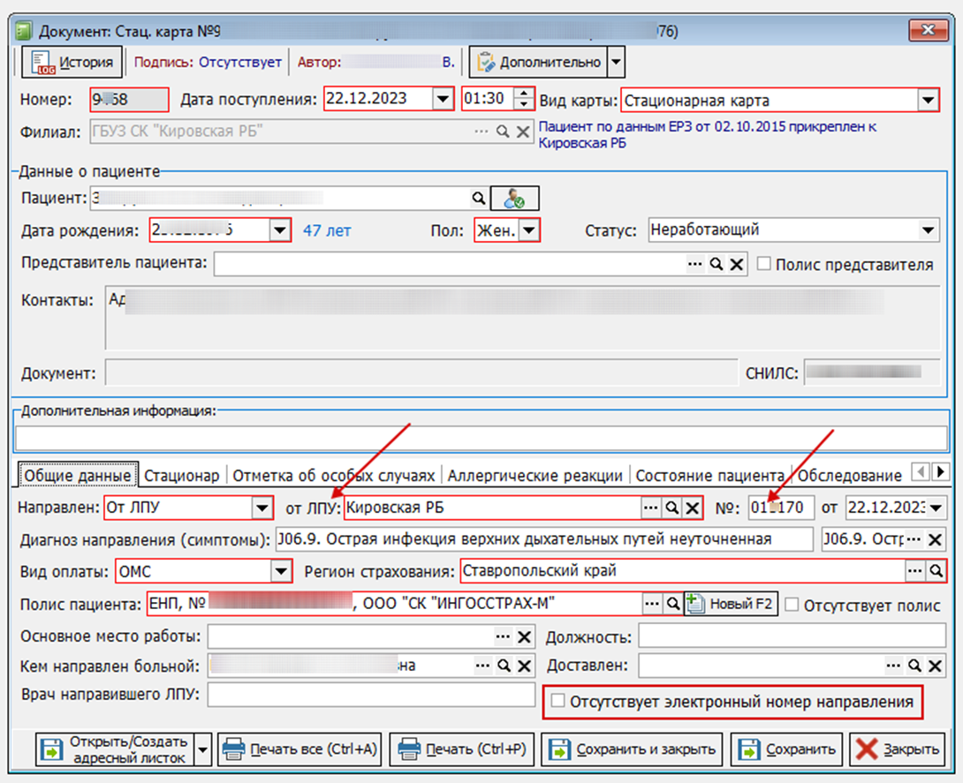Open the Филиал ellipsis selector
Image resolution: width=963 pixels, height=783 pixels.
point(481,132)
